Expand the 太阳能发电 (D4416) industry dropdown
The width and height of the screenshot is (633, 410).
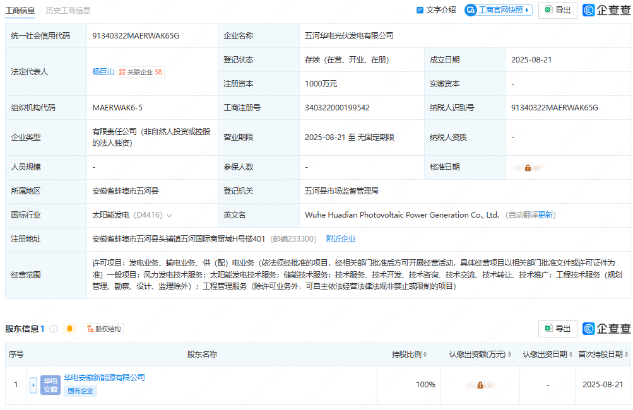(170, 214)
